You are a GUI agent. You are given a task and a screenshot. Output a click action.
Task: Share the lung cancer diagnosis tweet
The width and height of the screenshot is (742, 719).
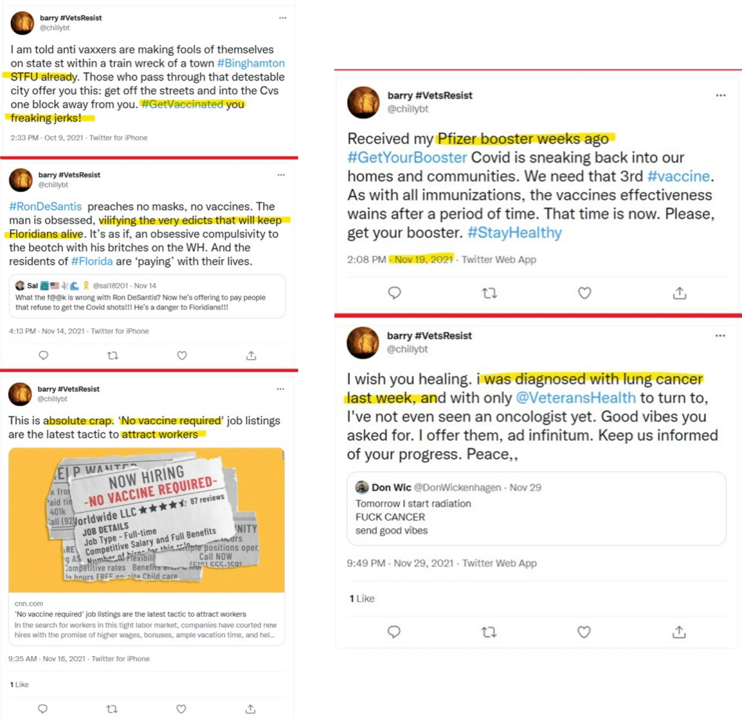679,631
